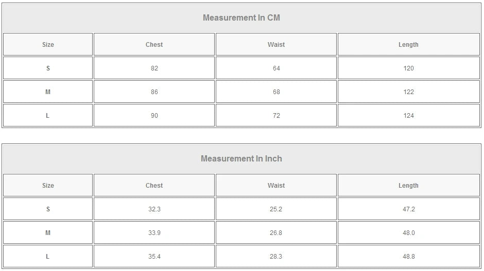This screenshot has width=484, height=271.
Task: Select the Chest header in Inch table
Action: pyautogui.click(x=154, y=186)
